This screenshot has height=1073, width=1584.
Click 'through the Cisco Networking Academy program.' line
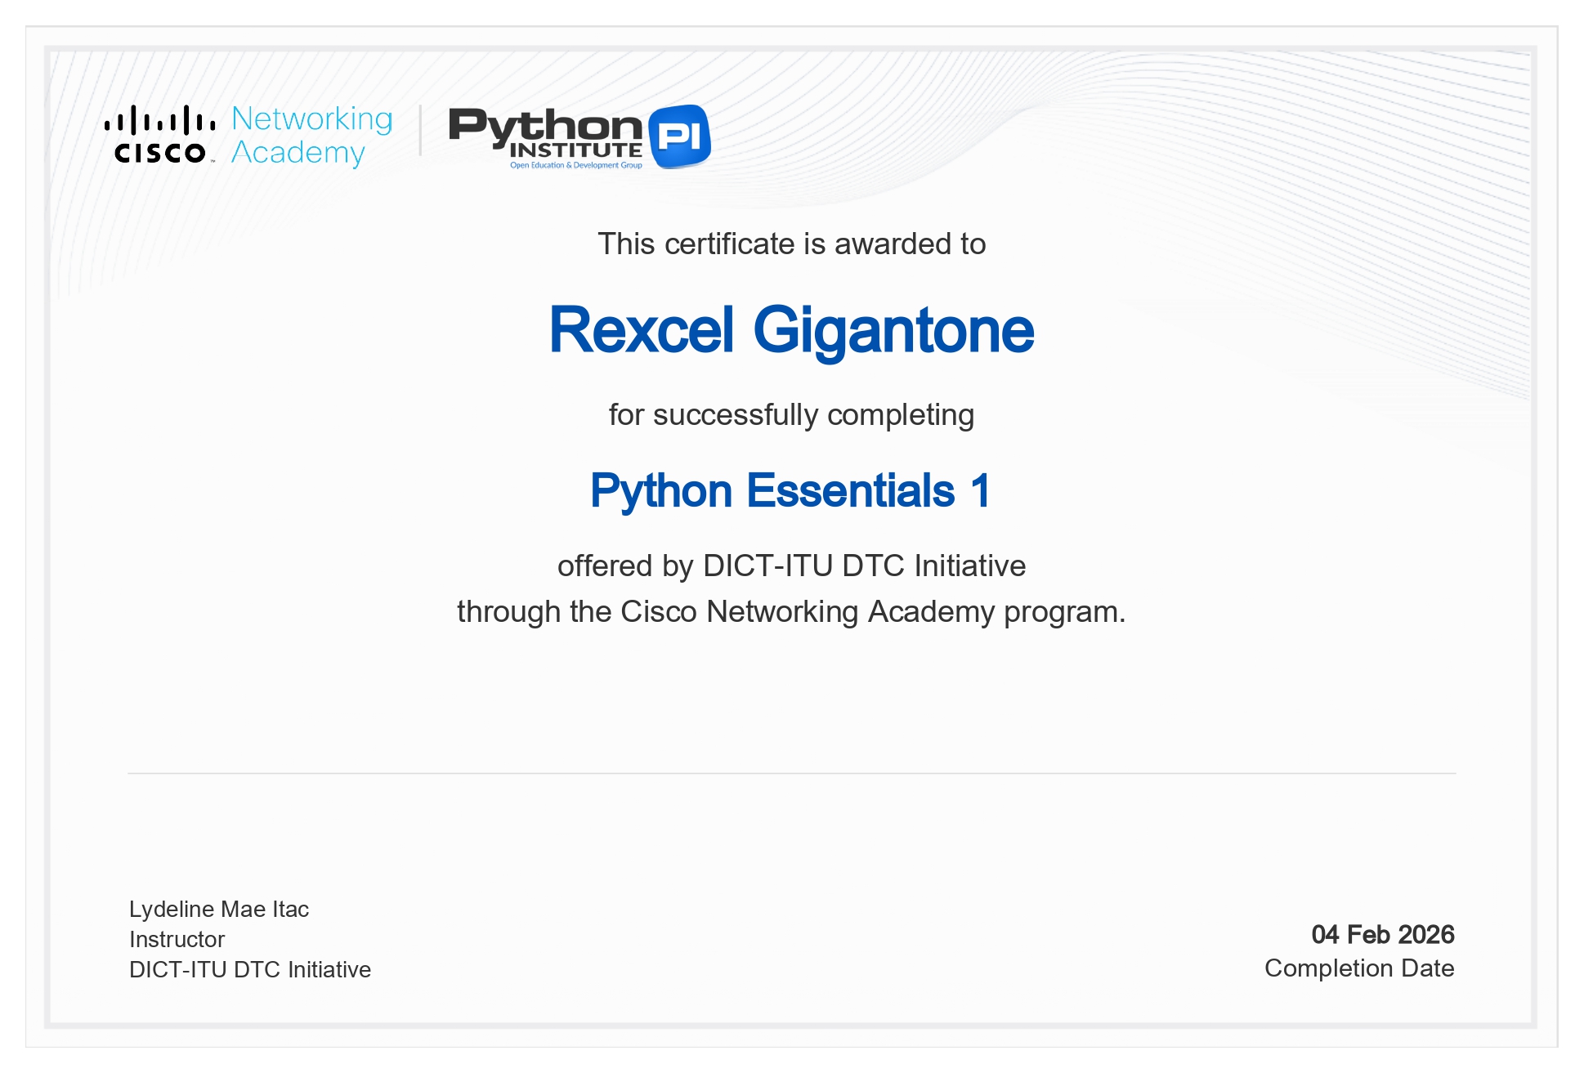pos(791,612)
